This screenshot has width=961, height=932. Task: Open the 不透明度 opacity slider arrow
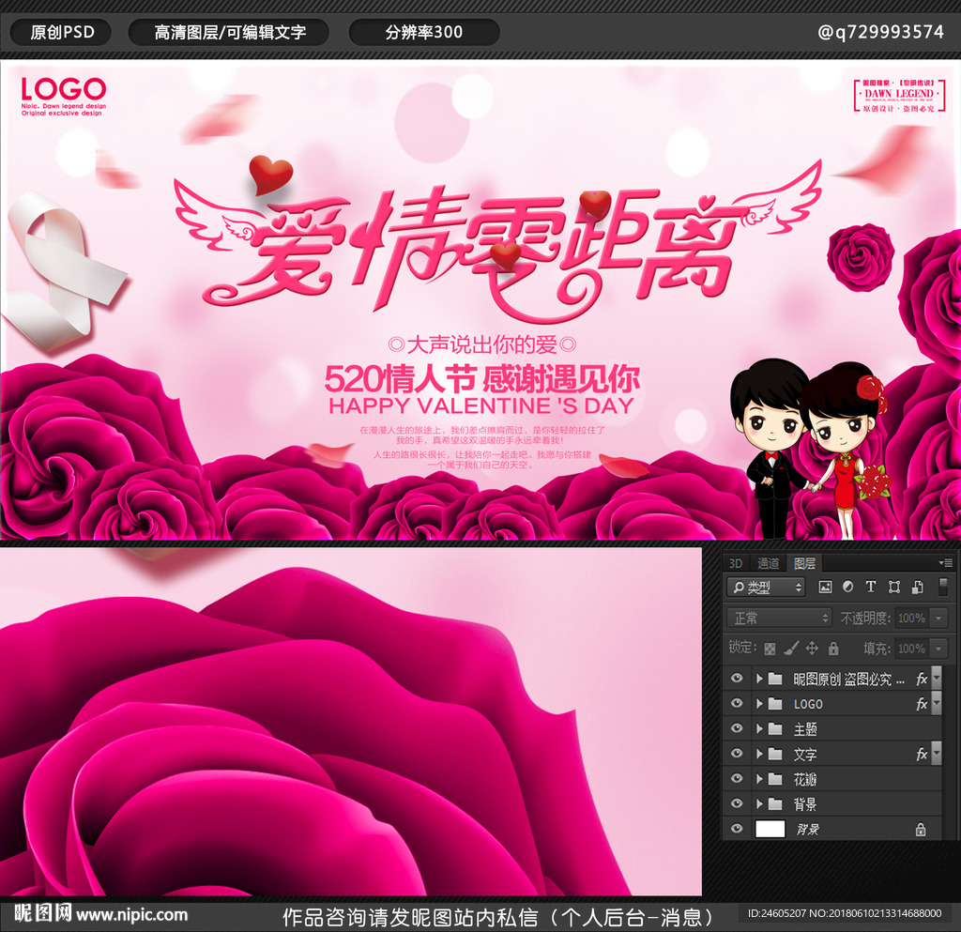click(938, 619)
